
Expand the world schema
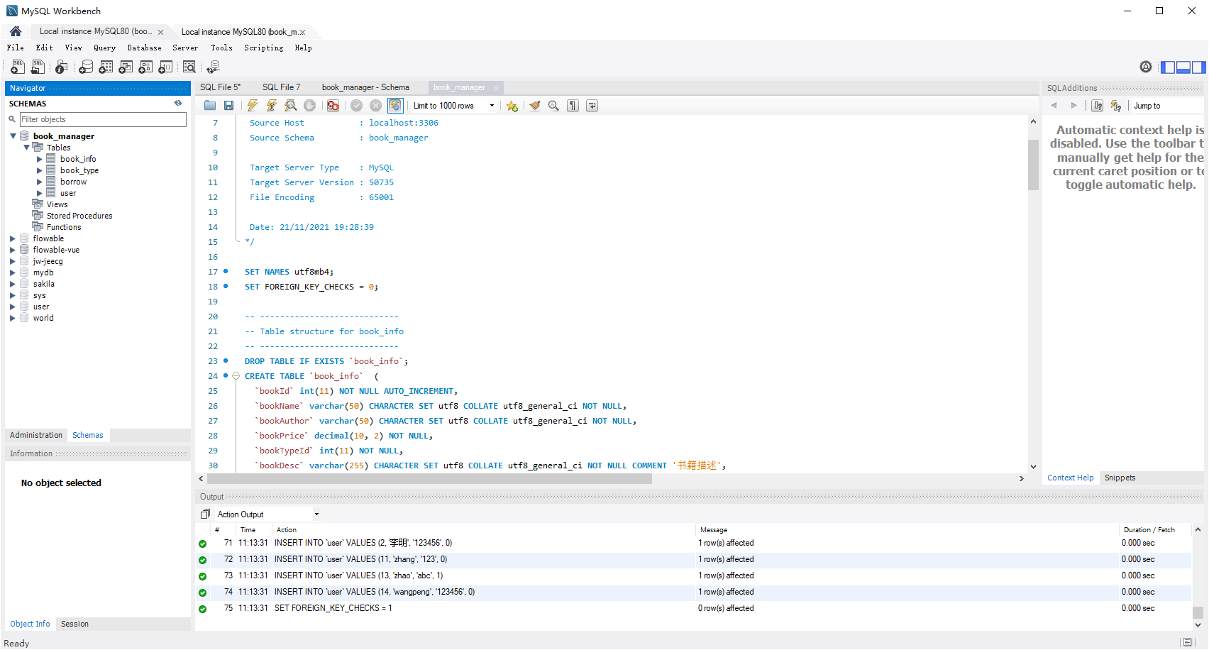[13, 318]
